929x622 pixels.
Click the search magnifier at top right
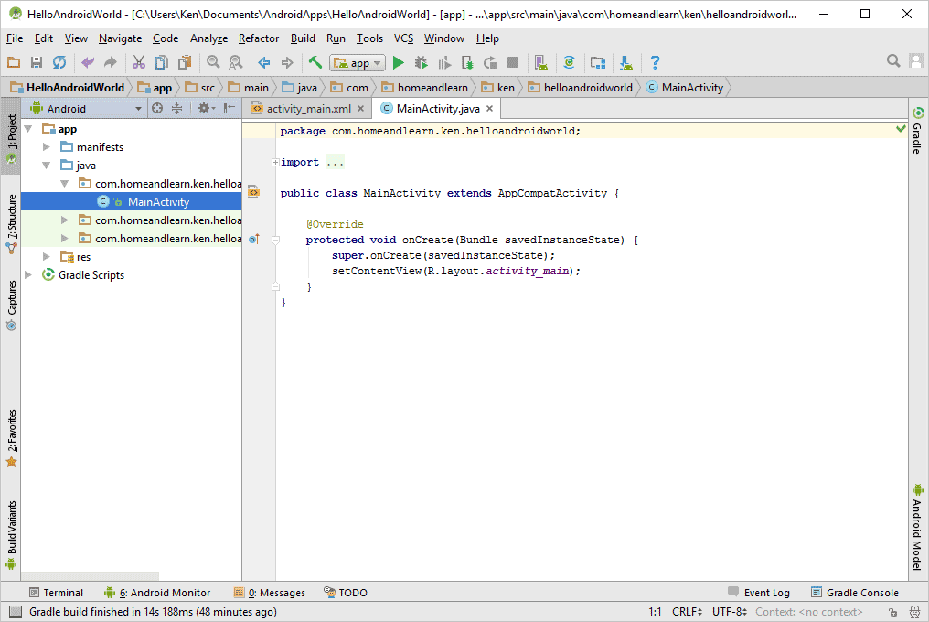point(893,61)
